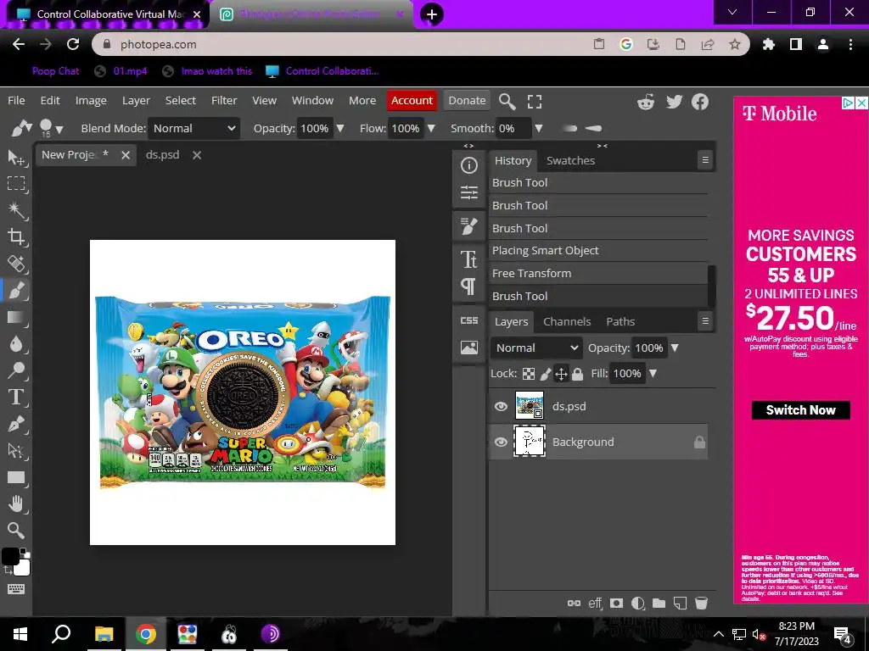The width and height of the screenshot is (869, 651).
Task: Open the History panel menu
Action: coord(705,160)
